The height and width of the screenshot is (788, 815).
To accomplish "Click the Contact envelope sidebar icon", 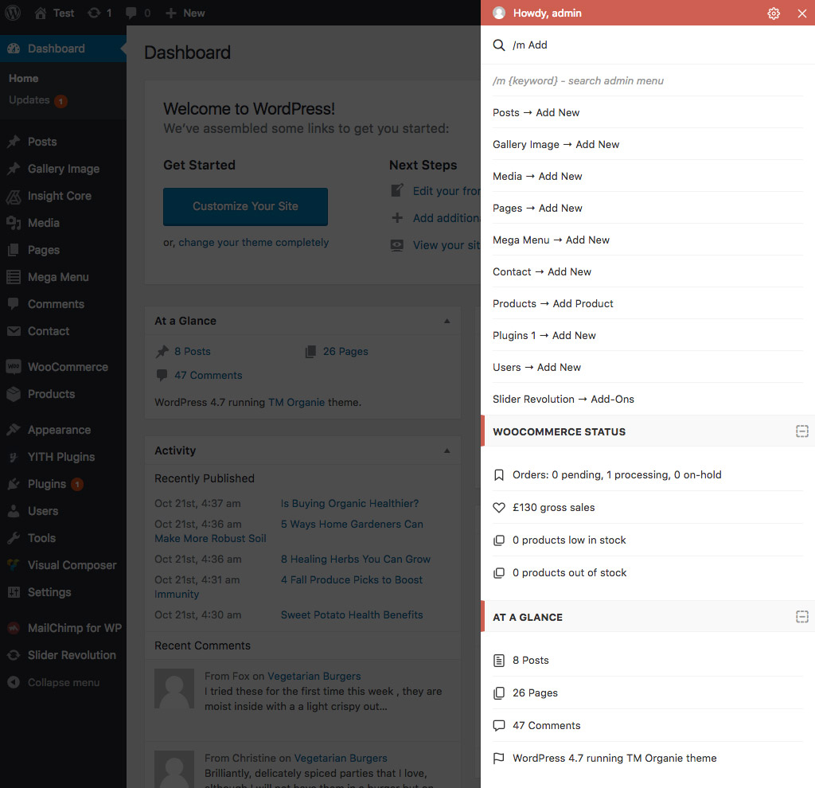I will coord(14,331).
